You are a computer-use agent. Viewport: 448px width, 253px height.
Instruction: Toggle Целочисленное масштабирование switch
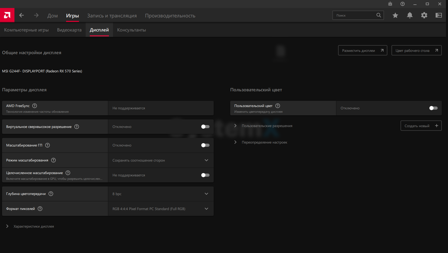[205, 175]
